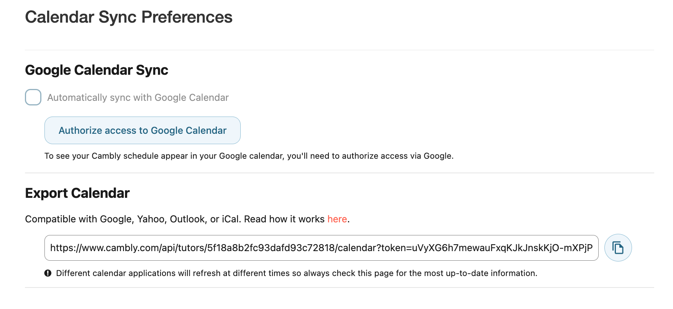Enable automatic Google Calendar sync checkbox
This screenshot has height=309, width=673.
pos(33,97)
